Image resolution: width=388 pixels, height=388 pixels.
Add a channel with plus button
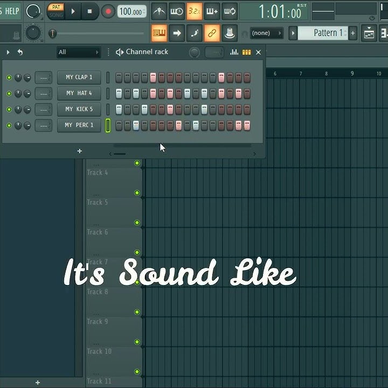79,151
